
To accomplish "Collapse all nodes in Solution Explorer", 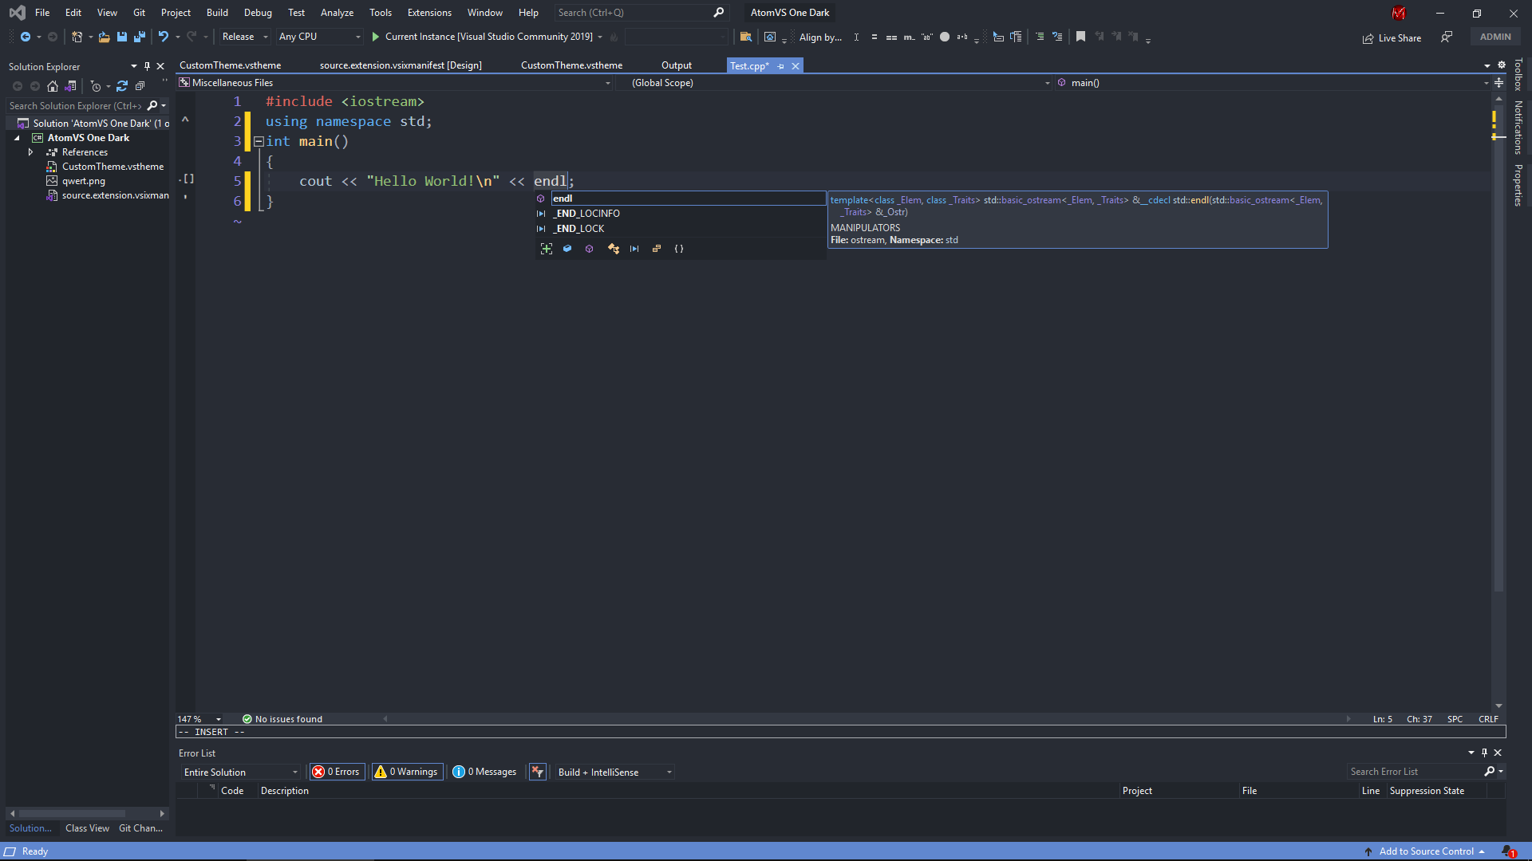I will (x=140, y=86).
